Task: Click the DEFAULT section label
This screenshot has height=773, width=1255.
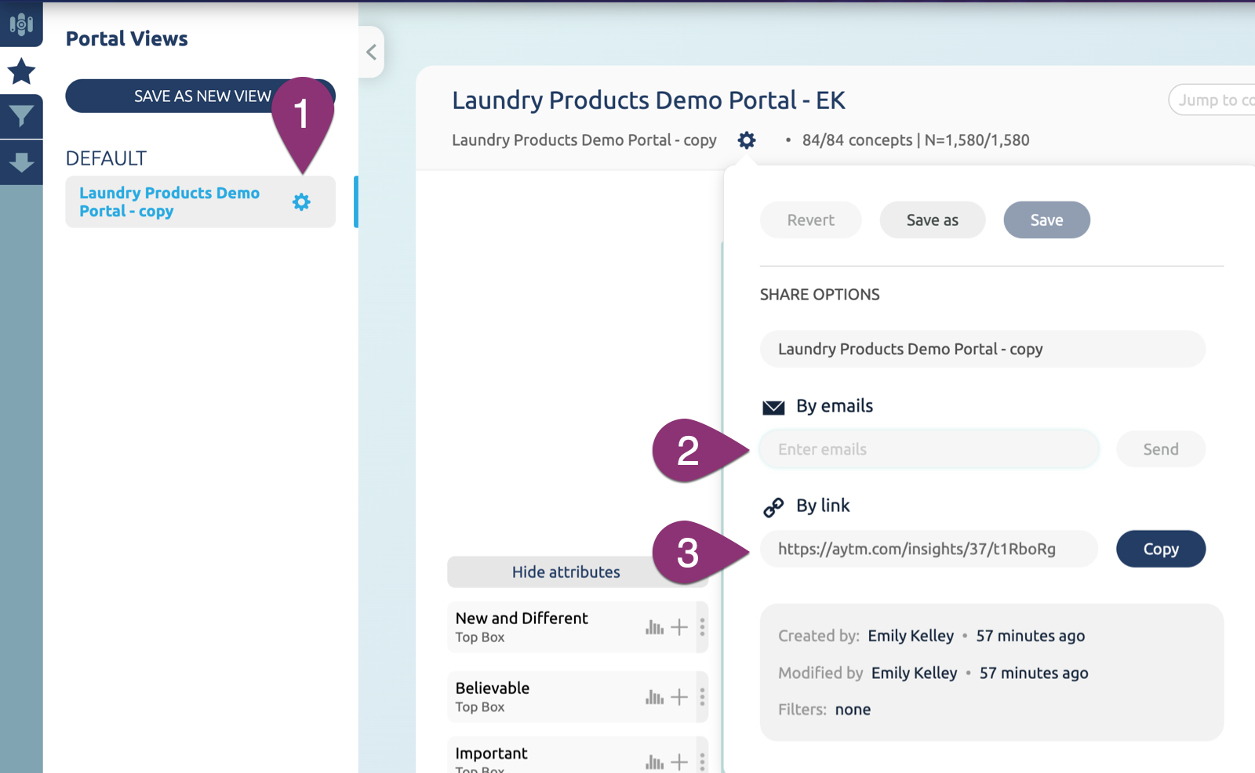Action: pos(106,158)
